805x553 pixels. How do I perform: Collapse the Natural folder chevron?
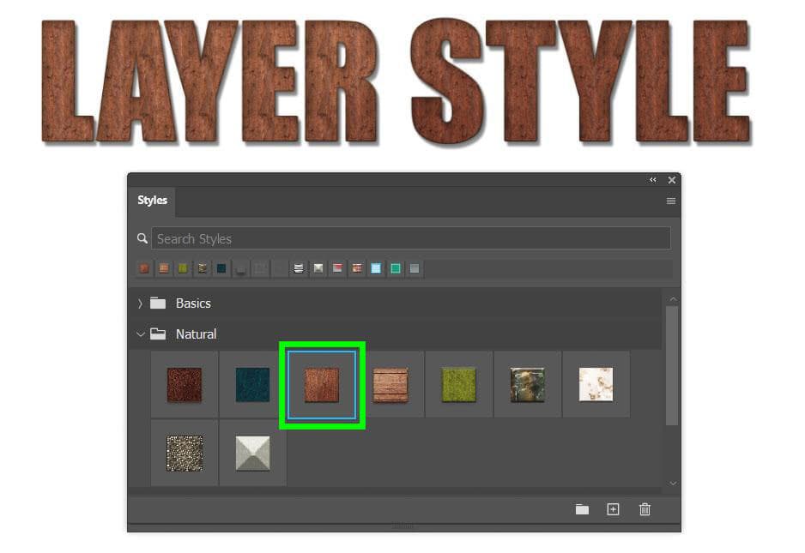click(x=141, y=334)
